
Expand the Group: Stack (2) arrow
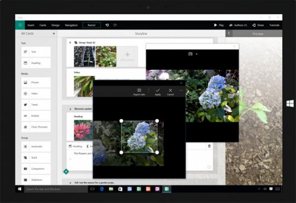(x=70, y=42)
